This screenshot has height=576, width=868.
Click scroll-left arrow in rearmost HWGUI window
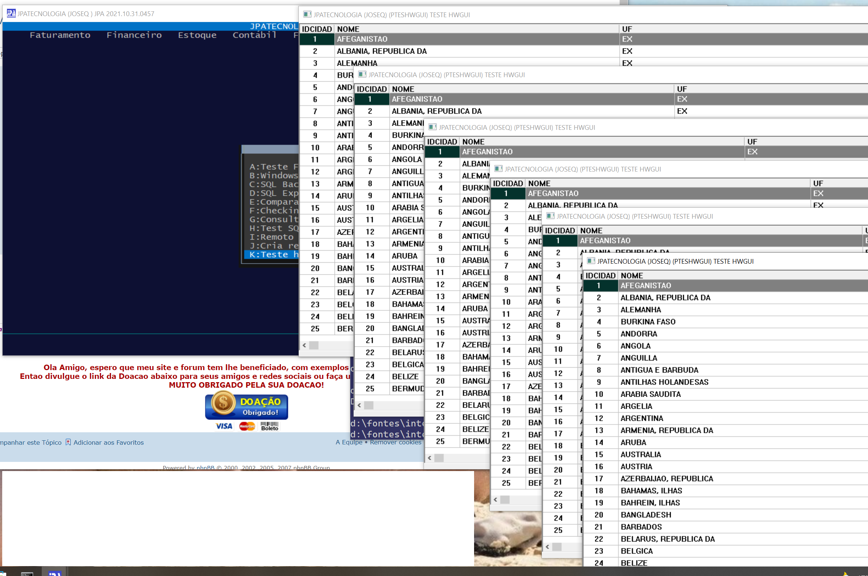coord(305,345)
